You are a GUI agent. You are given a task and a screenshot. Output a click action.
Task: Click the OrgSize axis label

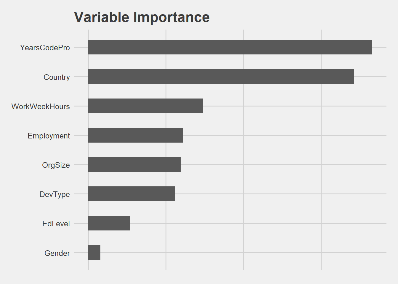click(56, 165)
